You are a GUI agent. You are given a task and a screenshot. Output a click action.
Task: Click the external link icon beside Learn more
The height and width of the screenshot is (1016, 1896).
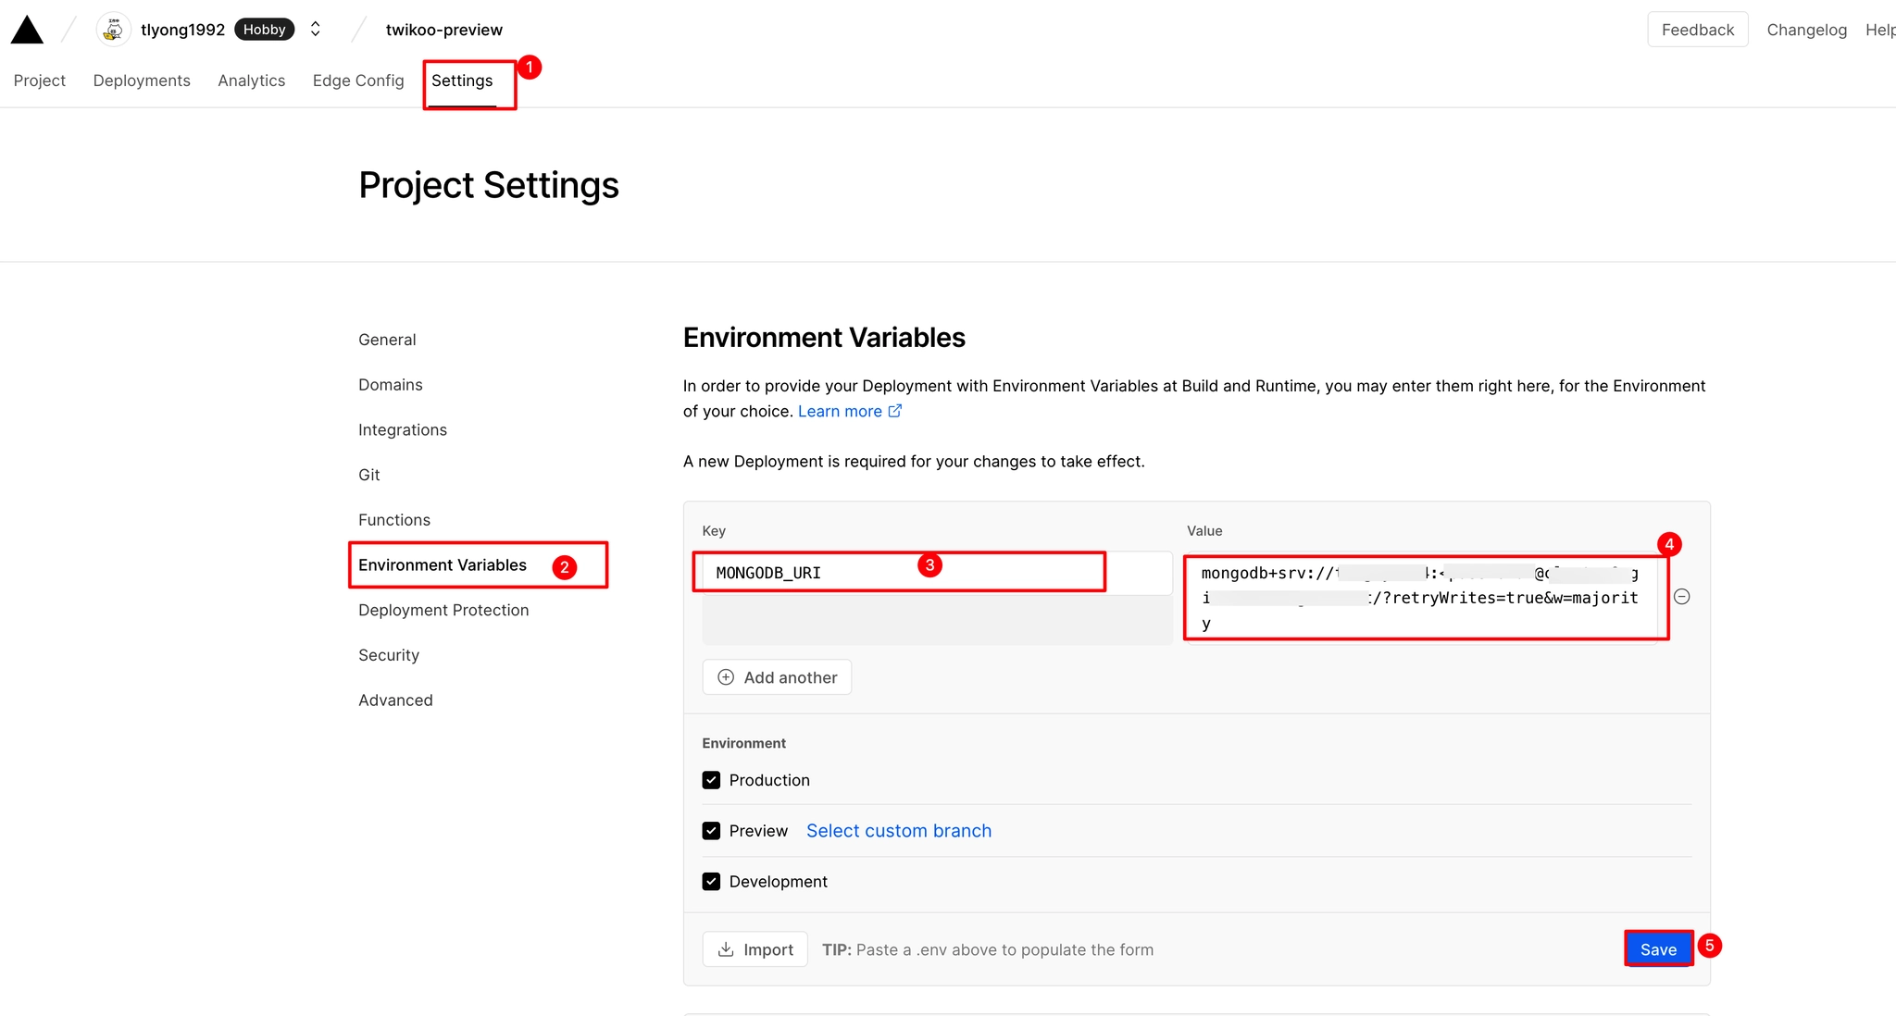[895, 411]
